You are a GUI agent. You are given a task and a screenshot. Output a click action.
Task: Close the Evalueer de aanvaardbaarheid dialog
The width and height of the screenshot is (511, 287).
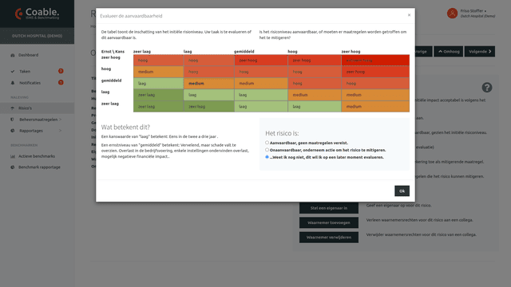[x=409, y=15]
